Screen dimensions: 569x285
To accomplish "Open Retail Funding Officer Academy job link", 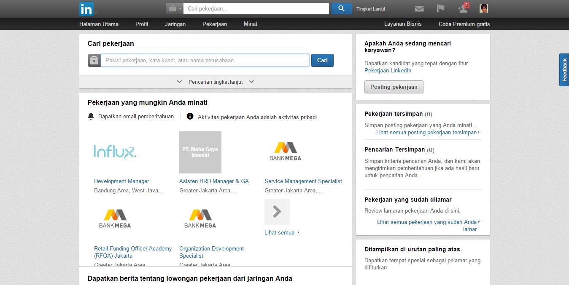I will coord(133,252).
